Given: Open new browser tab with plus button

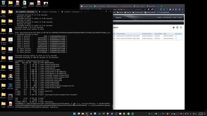Looking at the screenshot, I should tap(162, 6).
